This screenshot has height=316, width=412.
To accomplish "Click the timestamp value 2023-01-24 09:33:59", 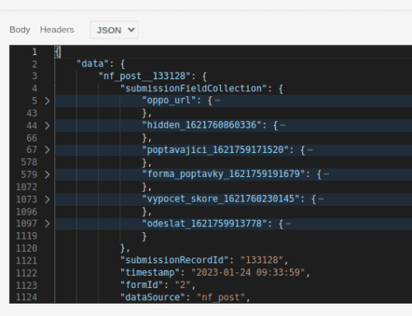I will coord(248,272).
